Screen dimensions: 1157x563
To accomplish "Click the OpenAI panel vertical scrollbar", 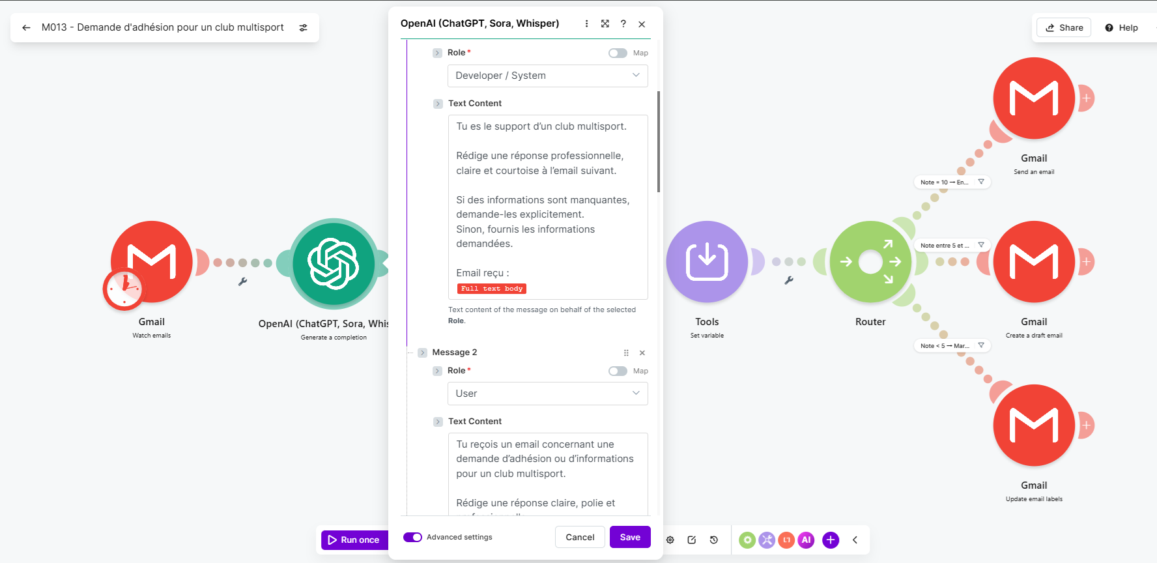I will coord(659,141).
